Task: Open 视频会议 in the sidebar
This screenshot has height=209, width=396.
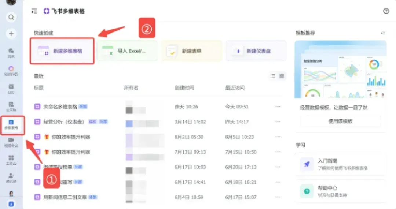Action: (11, 143)
